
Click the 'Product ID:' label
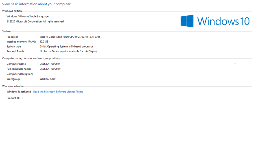point(13,98)
